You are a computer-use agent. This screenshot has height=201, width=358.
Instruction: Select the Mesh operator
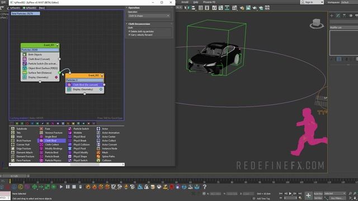tap(105, 152)
